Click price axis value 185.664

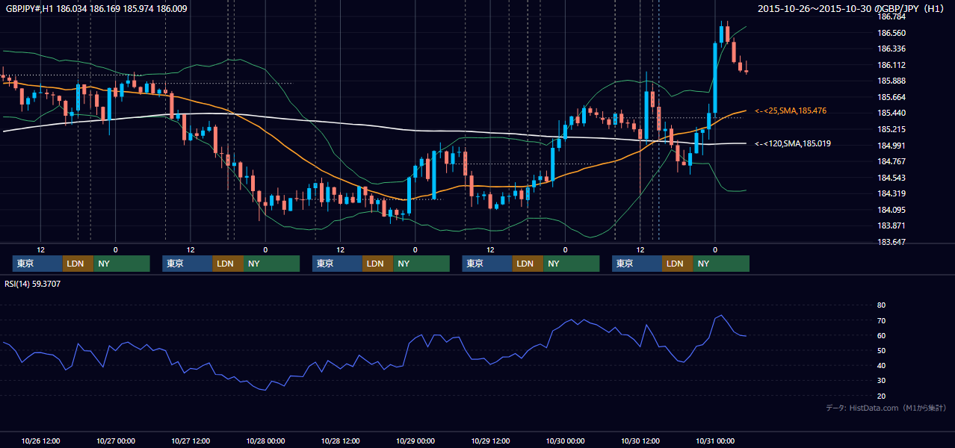[891, 97]
